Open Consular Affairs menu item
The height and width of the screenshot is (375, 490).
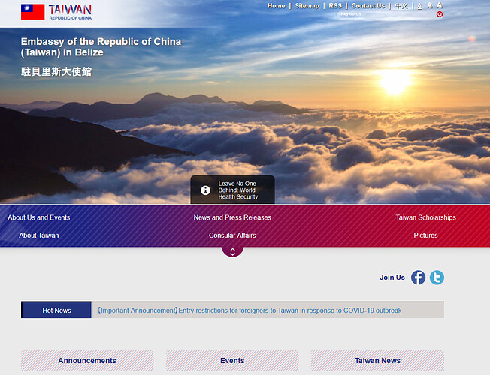(x=232, y=235)
